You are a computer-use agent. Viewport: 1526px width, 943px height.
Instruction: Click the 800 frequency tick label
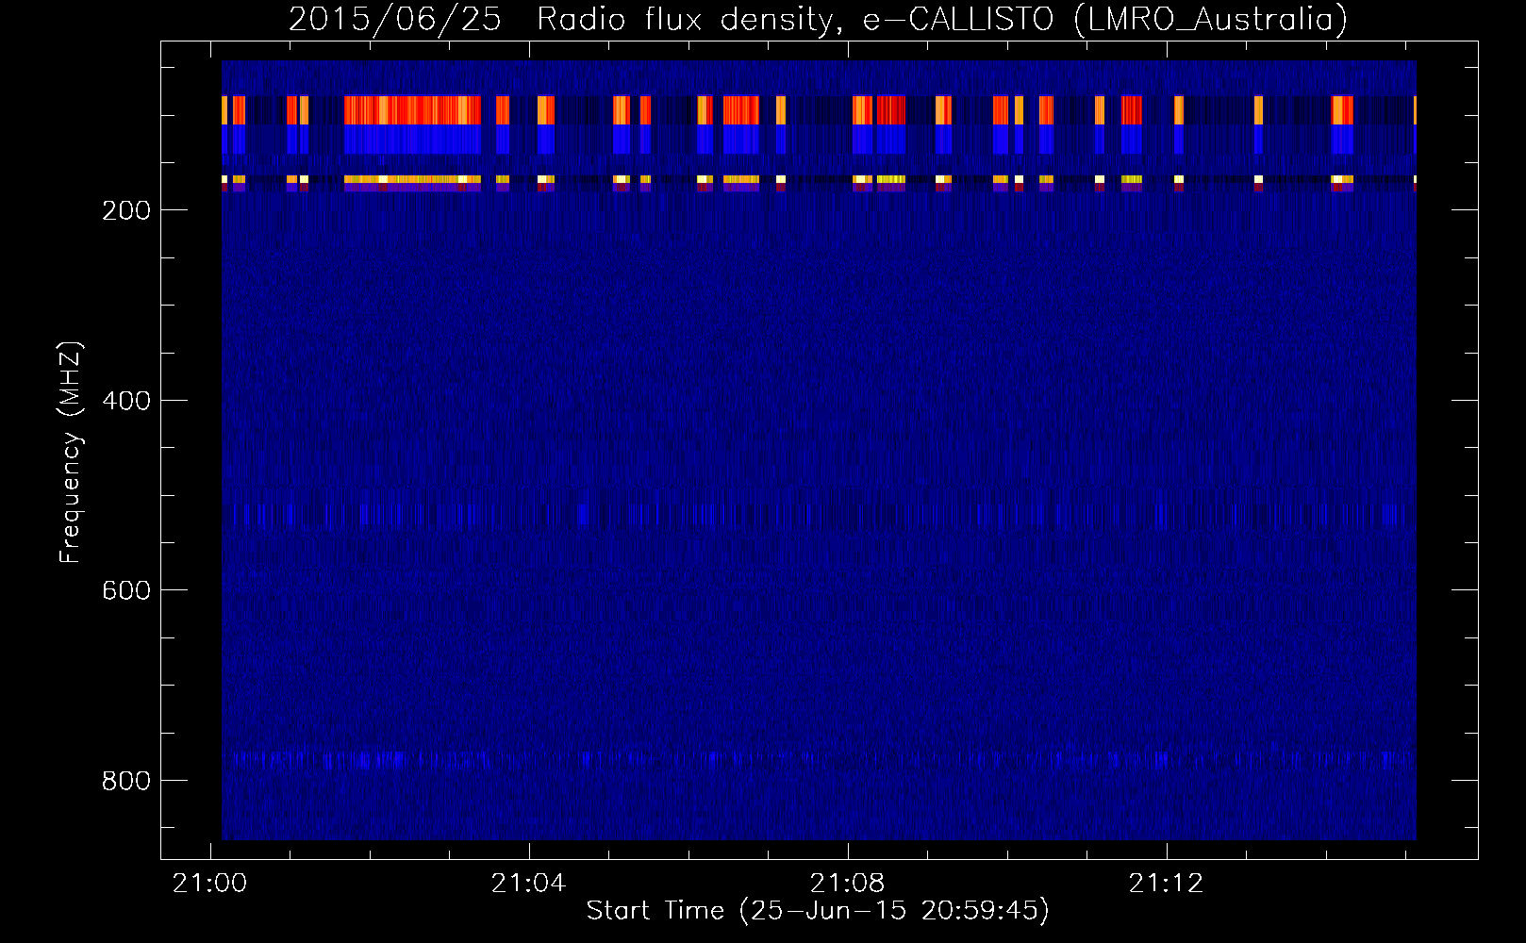pyautogui.click(x=126, y=781)
